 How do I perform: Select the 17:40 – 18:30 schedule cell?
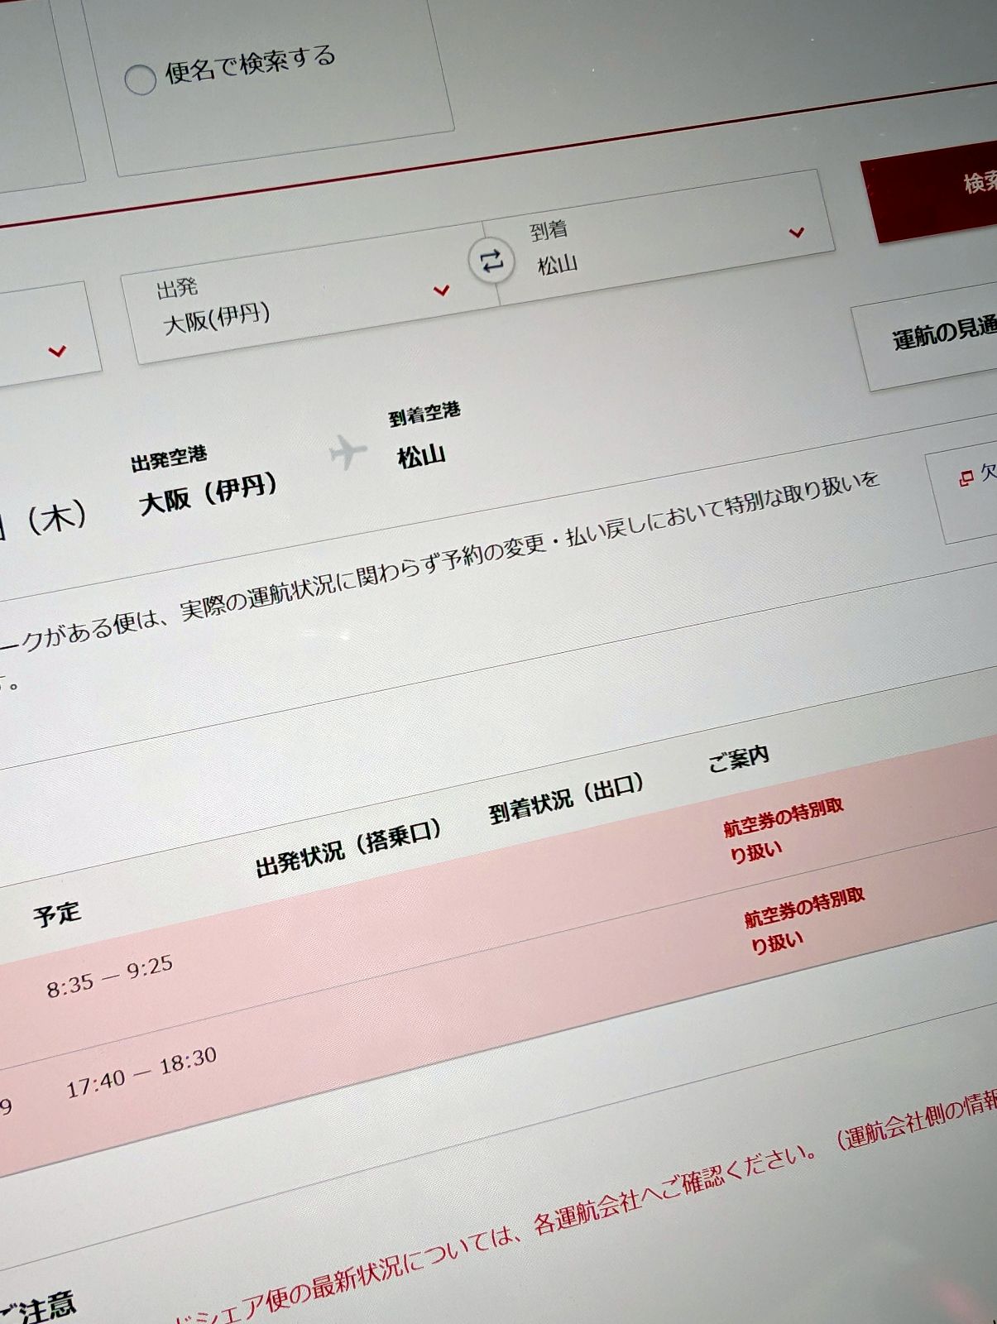click(x=141, y=1071)
